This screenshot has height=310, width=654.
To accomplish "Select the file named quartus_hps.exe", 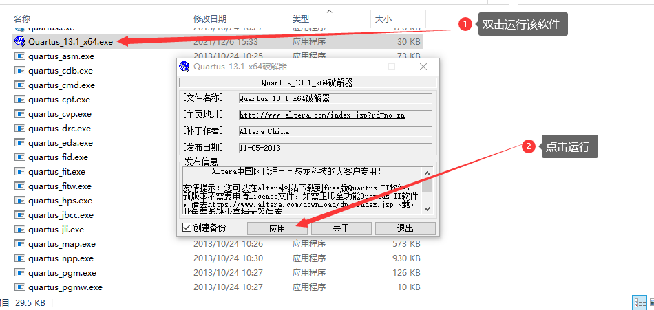I will coord(60,201).
